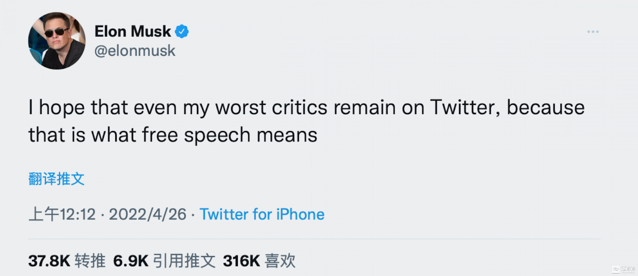Click the tweet's first line starting "I hope"
Screen dimensions: 638x276
click(306, 107)
